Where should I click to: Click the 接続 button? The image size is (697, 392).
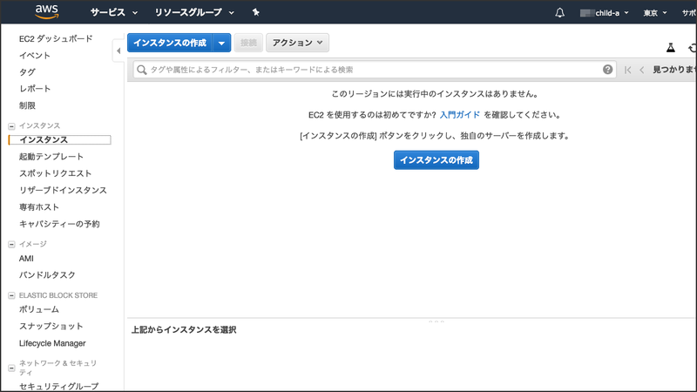pos(248,43)
